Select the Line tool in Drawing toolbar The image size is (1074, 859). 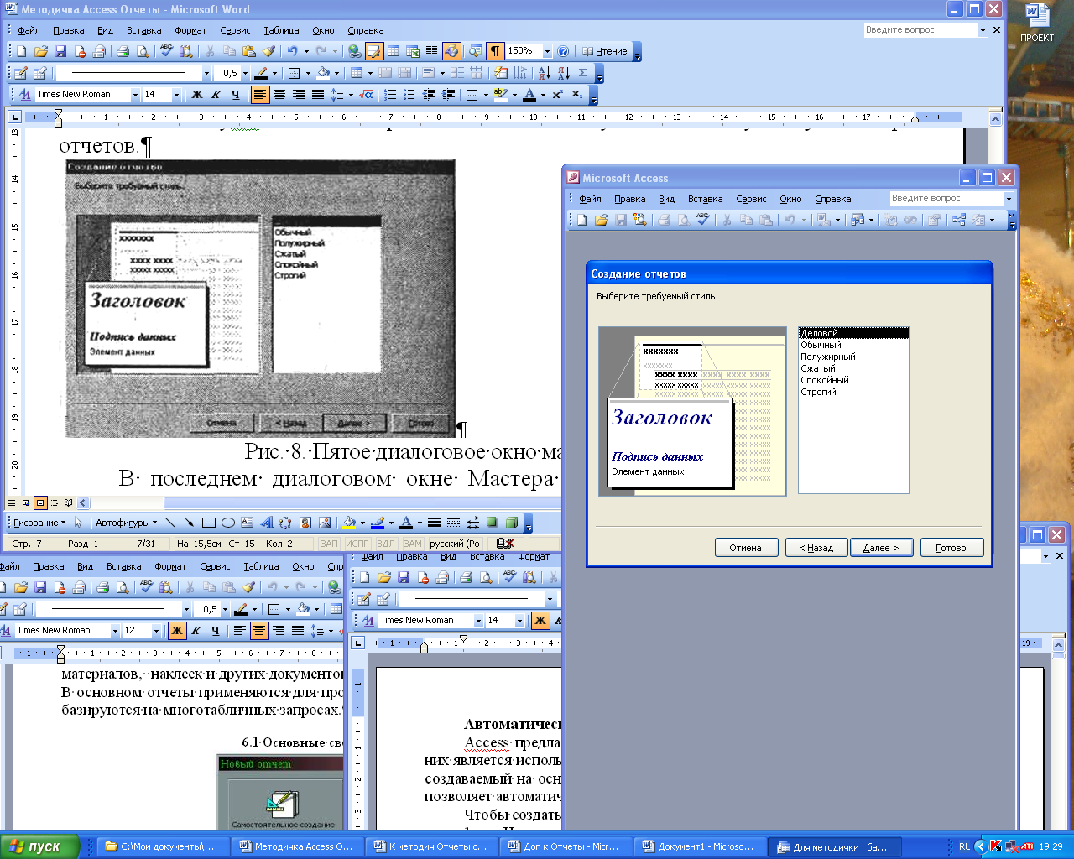170,523
